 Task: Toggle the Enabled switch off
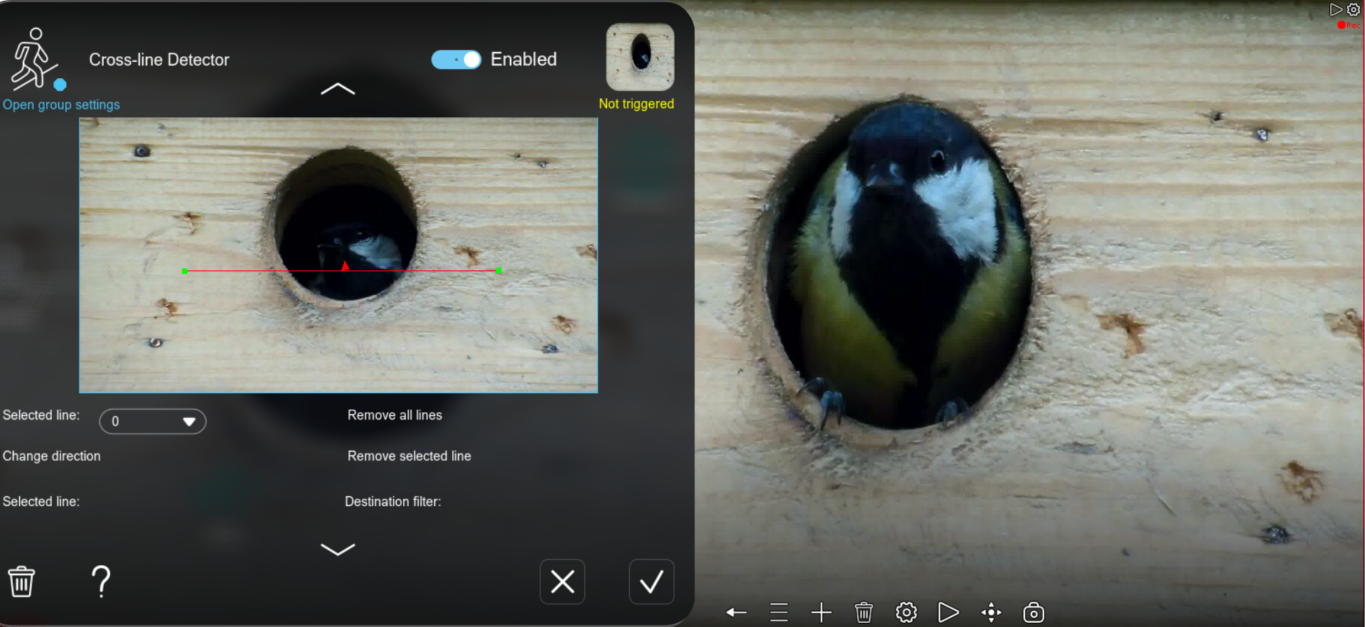(x=456, y=60)
